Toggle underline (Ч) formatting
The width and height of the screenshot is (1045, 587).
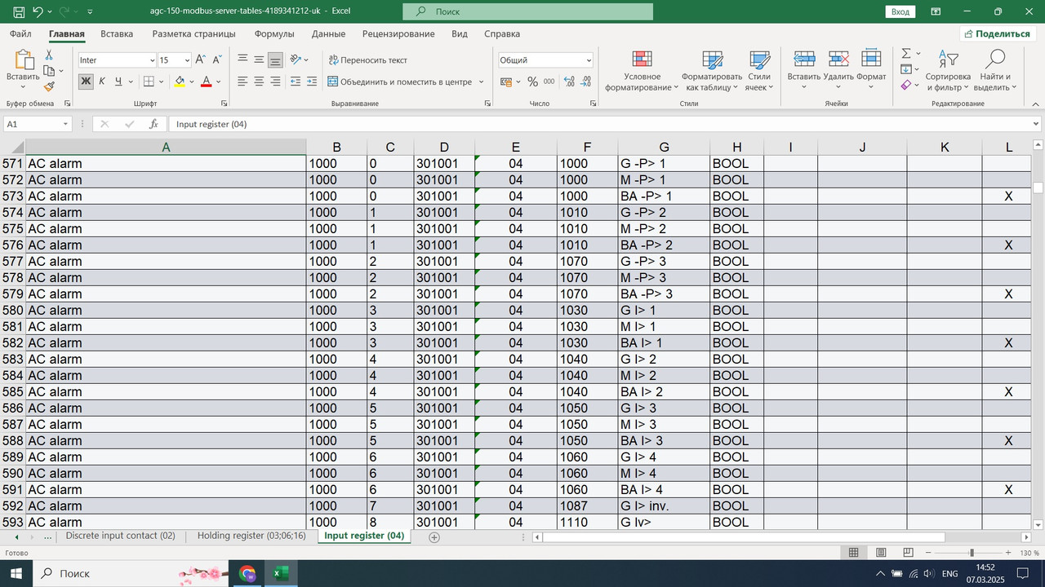(x=118, y=82)
